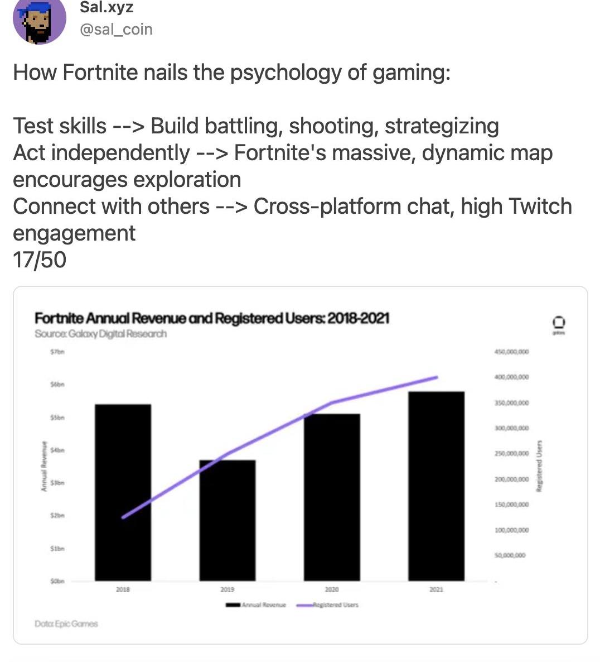Viewport: 600px width, 662px height.
Task: Click the 2020 annual revenue bar
Action: click(332, 497)
